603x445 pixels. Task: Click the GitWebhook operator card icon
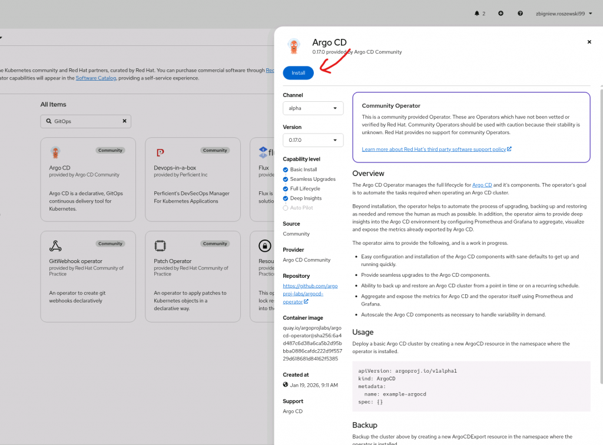(55, 246)
